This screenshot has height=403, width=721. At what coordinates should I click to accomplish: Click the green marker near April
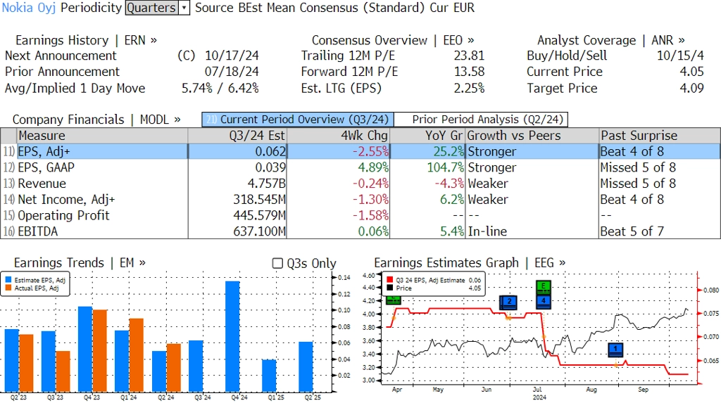coord(394,300)
